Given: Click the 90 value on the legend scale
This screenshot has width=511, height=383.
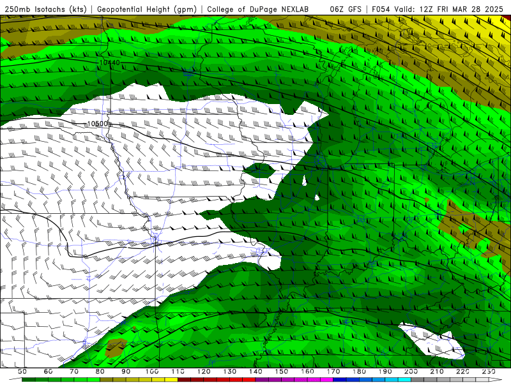Looking at the screenshot, I should click(126, 372).
